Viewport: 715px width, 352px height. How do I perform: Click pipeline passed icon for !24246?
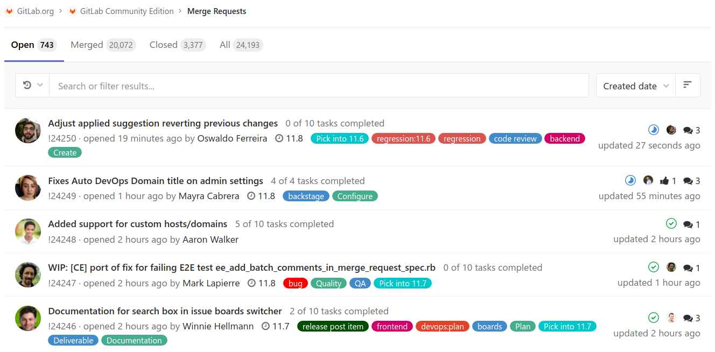[653, 318]
